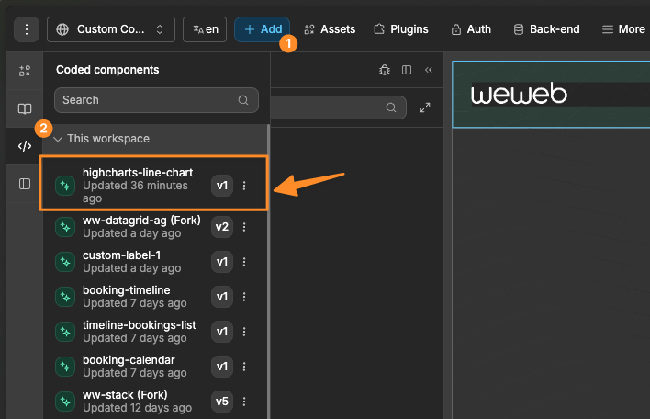Click the components list scrollbar
650x419 pixels.
tap(269, 272)
